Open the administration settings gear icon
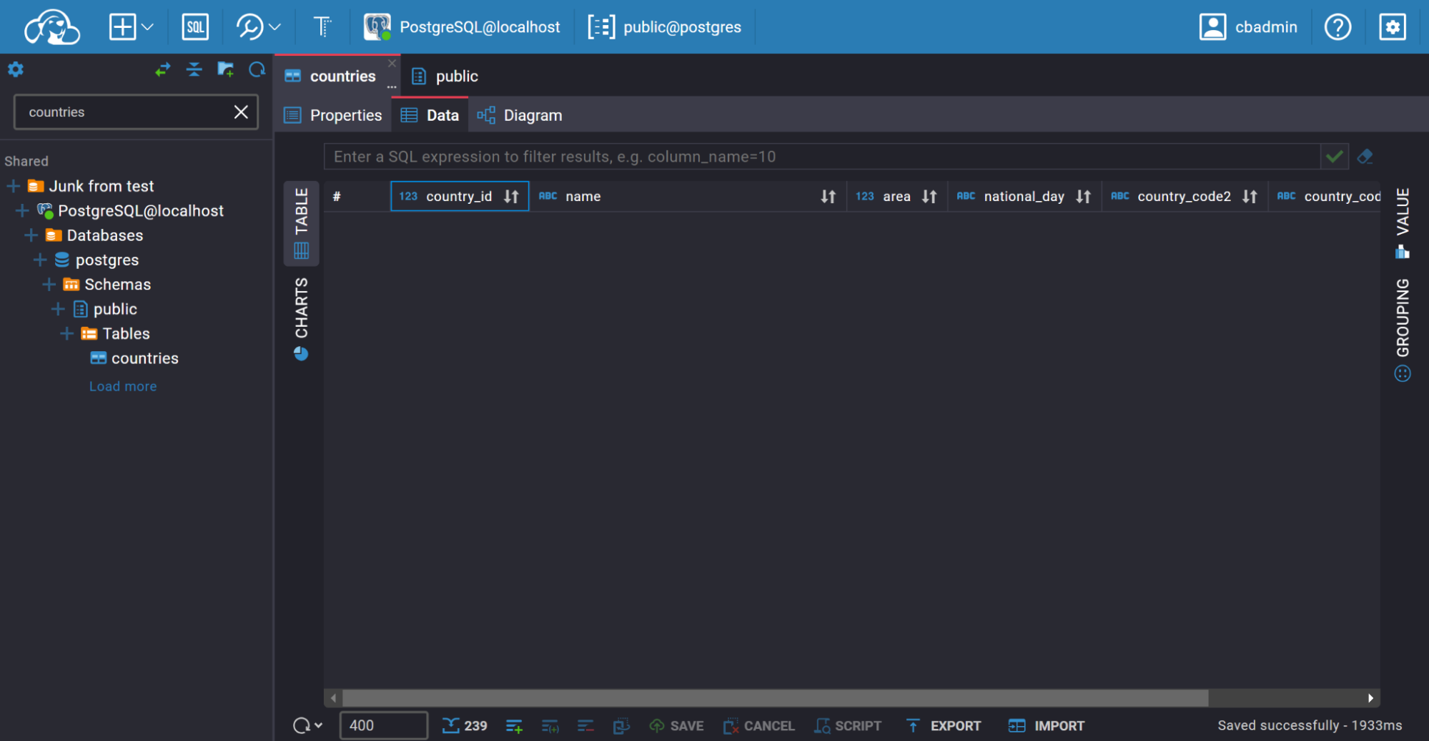The height and width of the screenshot is (741, 1429). click(x=1392, y=27)
